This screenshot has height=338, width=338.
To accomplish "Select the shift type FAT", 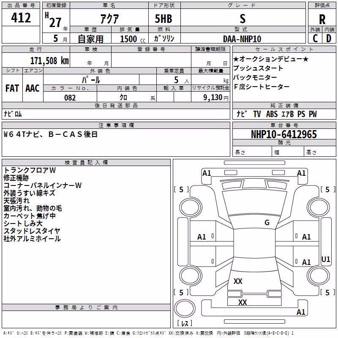I will coord(12,88).
